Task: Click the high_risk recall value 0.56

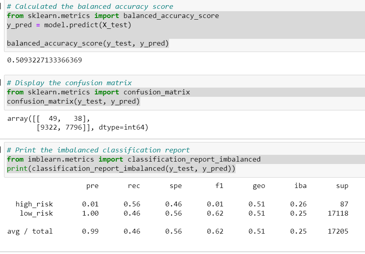Action: [x=132, y=204]
